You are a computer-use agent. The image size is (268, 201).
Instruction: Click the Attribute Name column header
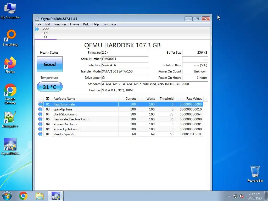tap(85, 99)
